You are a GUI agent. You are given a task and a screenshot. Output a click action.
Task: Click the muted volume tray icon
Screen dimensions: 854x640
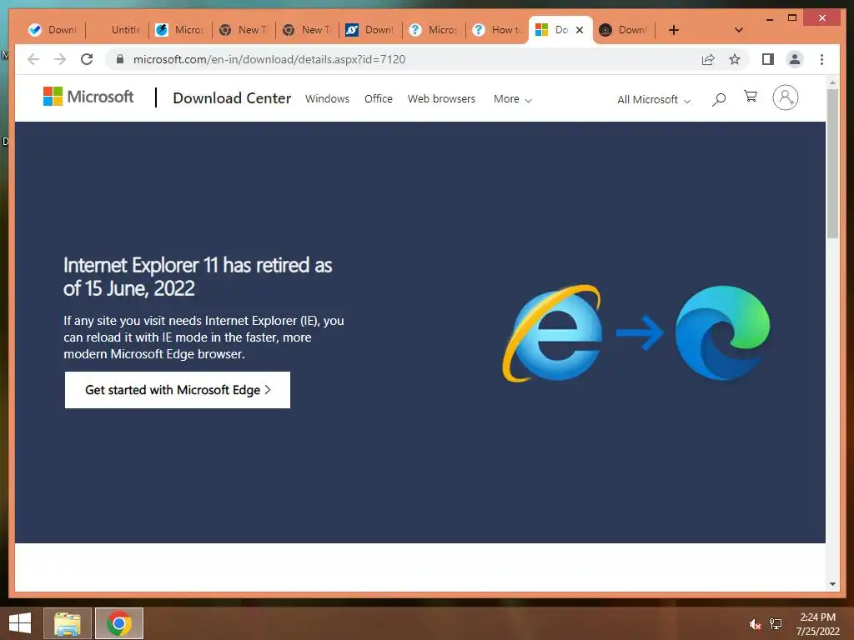point(755,624)
